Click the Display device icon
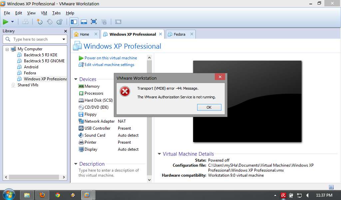The height and width of the screenshot is (200, 341). [x=81, y=149]
